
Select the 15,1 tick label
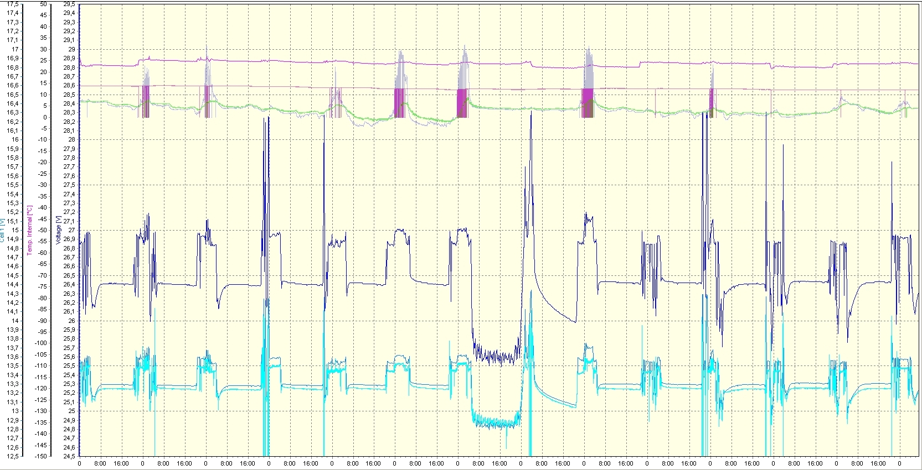12,221
